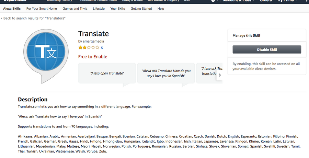Click the "By enabling, this skill" notice text
This screenshot has height=158, width=309.
266,66
